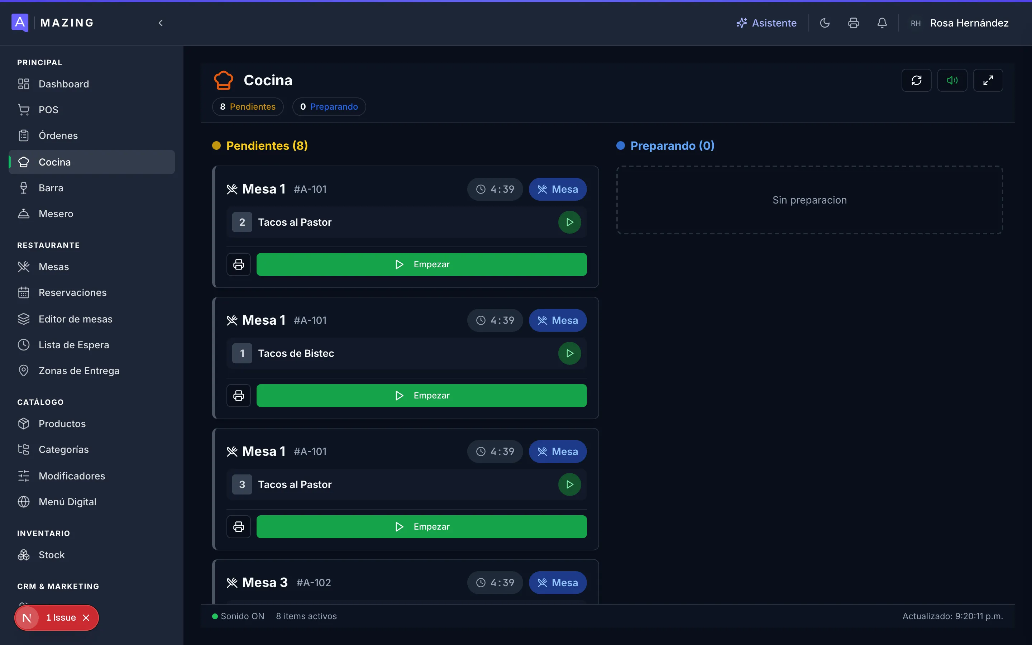The height and width of the screenshot is (645, 1032).
Task: Start the Tacos de Bistec item
Action: pos(570,353)
